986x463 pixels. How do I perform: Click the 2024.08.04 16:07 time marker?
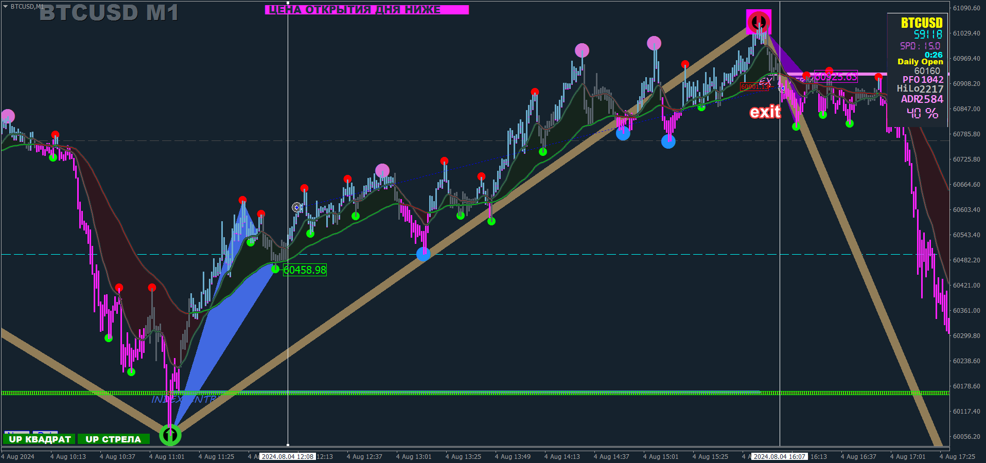(x=780, y=456)
